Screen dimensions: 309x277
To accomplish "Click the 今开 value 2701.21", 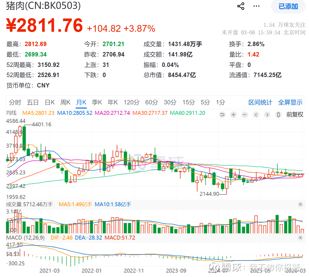I will click(x=113, y=44).
